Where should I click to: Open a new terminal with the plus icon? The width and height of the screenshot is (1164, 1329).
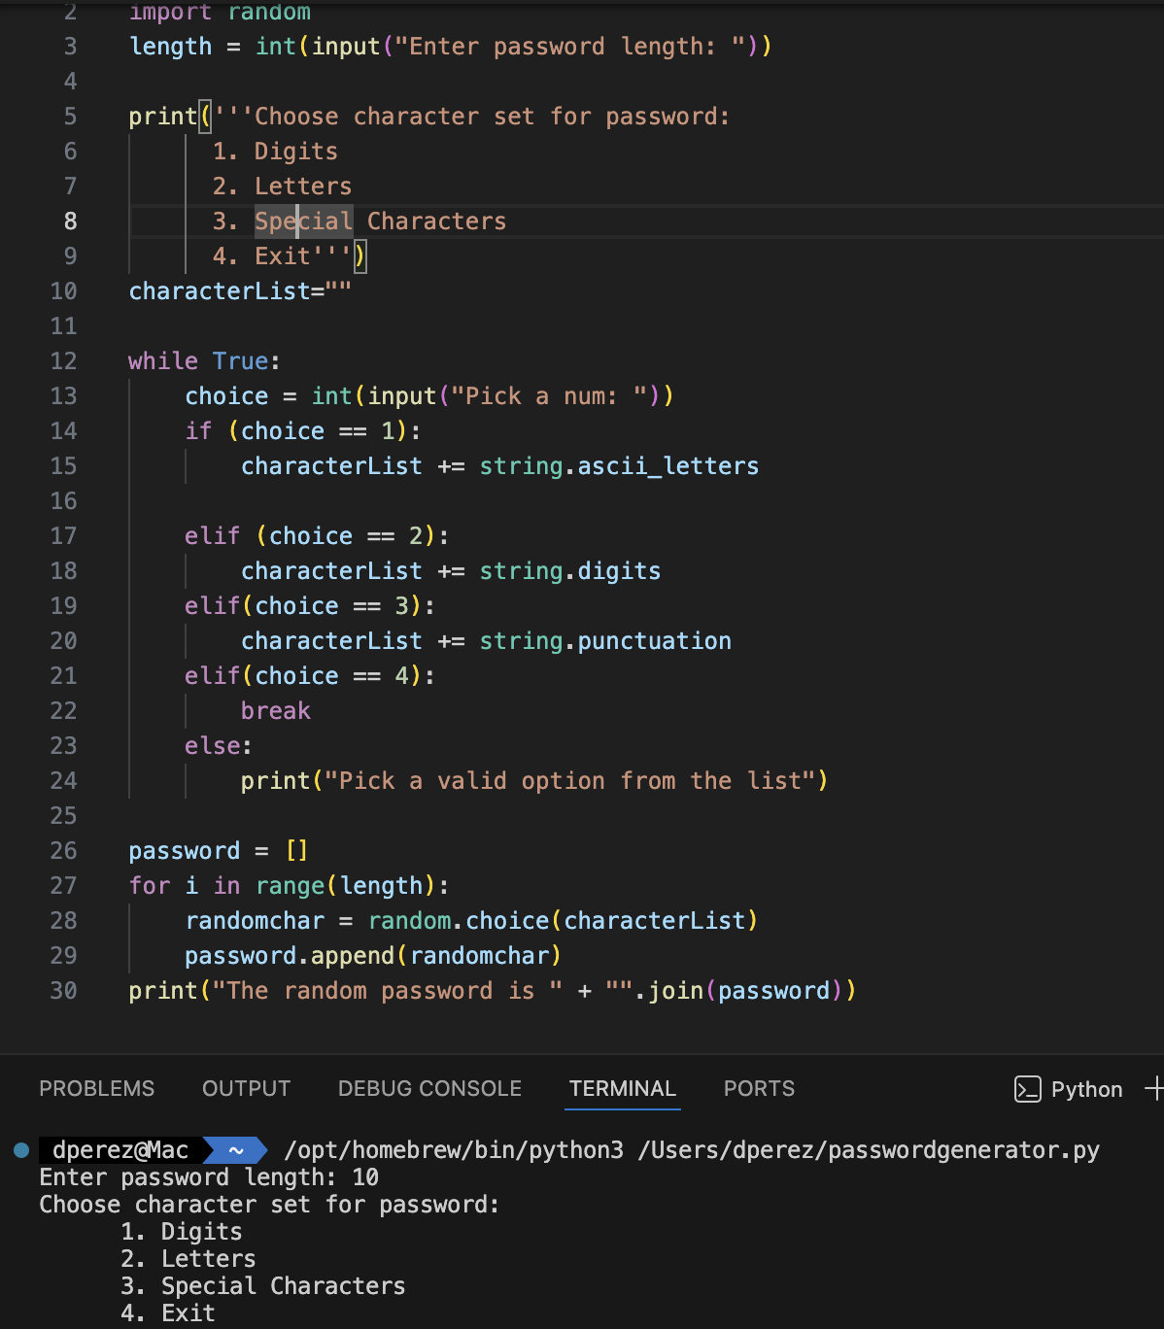click(1155, 1089)
